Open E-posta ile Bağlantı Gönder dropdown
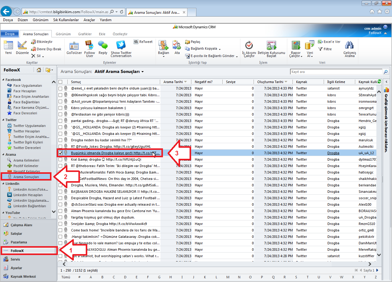This screenshot has height=282, width=392. 237,56
